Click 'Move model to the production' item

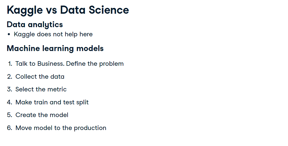61,128
